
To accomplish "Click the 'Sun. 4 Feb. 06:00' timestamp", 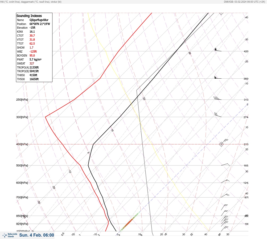I will (37, 235).
